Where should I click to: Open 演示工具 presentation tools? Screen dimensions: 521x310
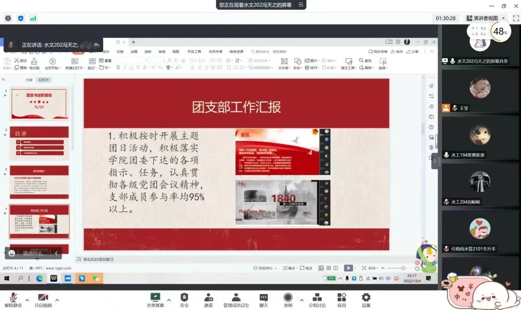tap(349, 64)
